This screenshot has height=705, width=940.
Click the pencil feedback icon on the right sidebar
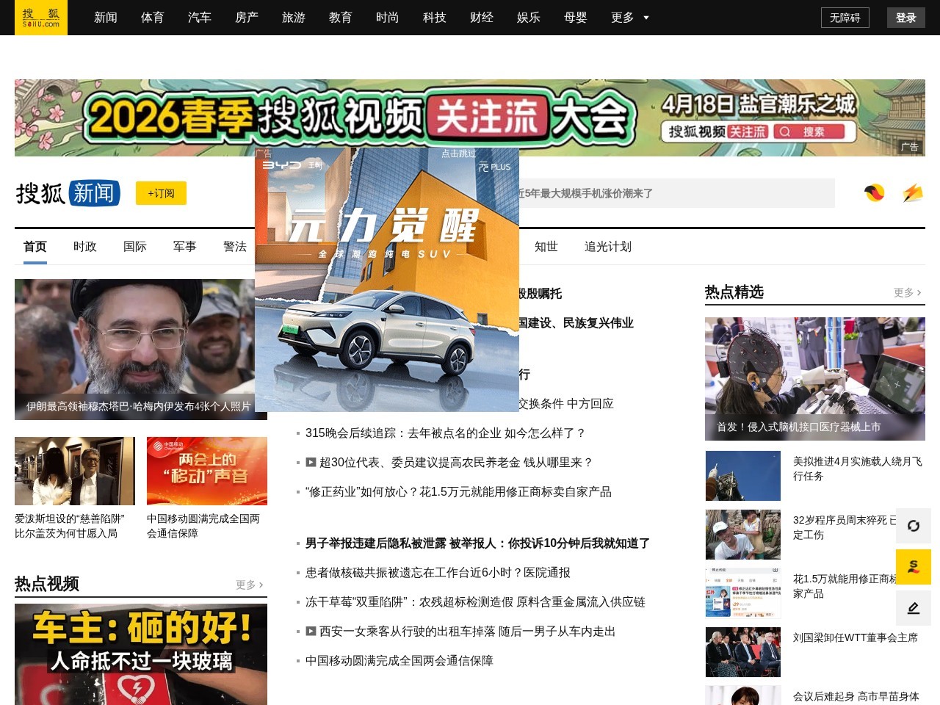[x=914, y=608]
